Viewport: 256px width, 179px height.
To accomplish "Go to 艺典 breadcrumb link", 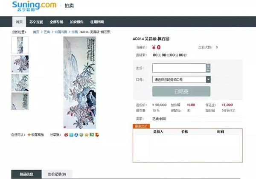I will [x=47, y=32].
